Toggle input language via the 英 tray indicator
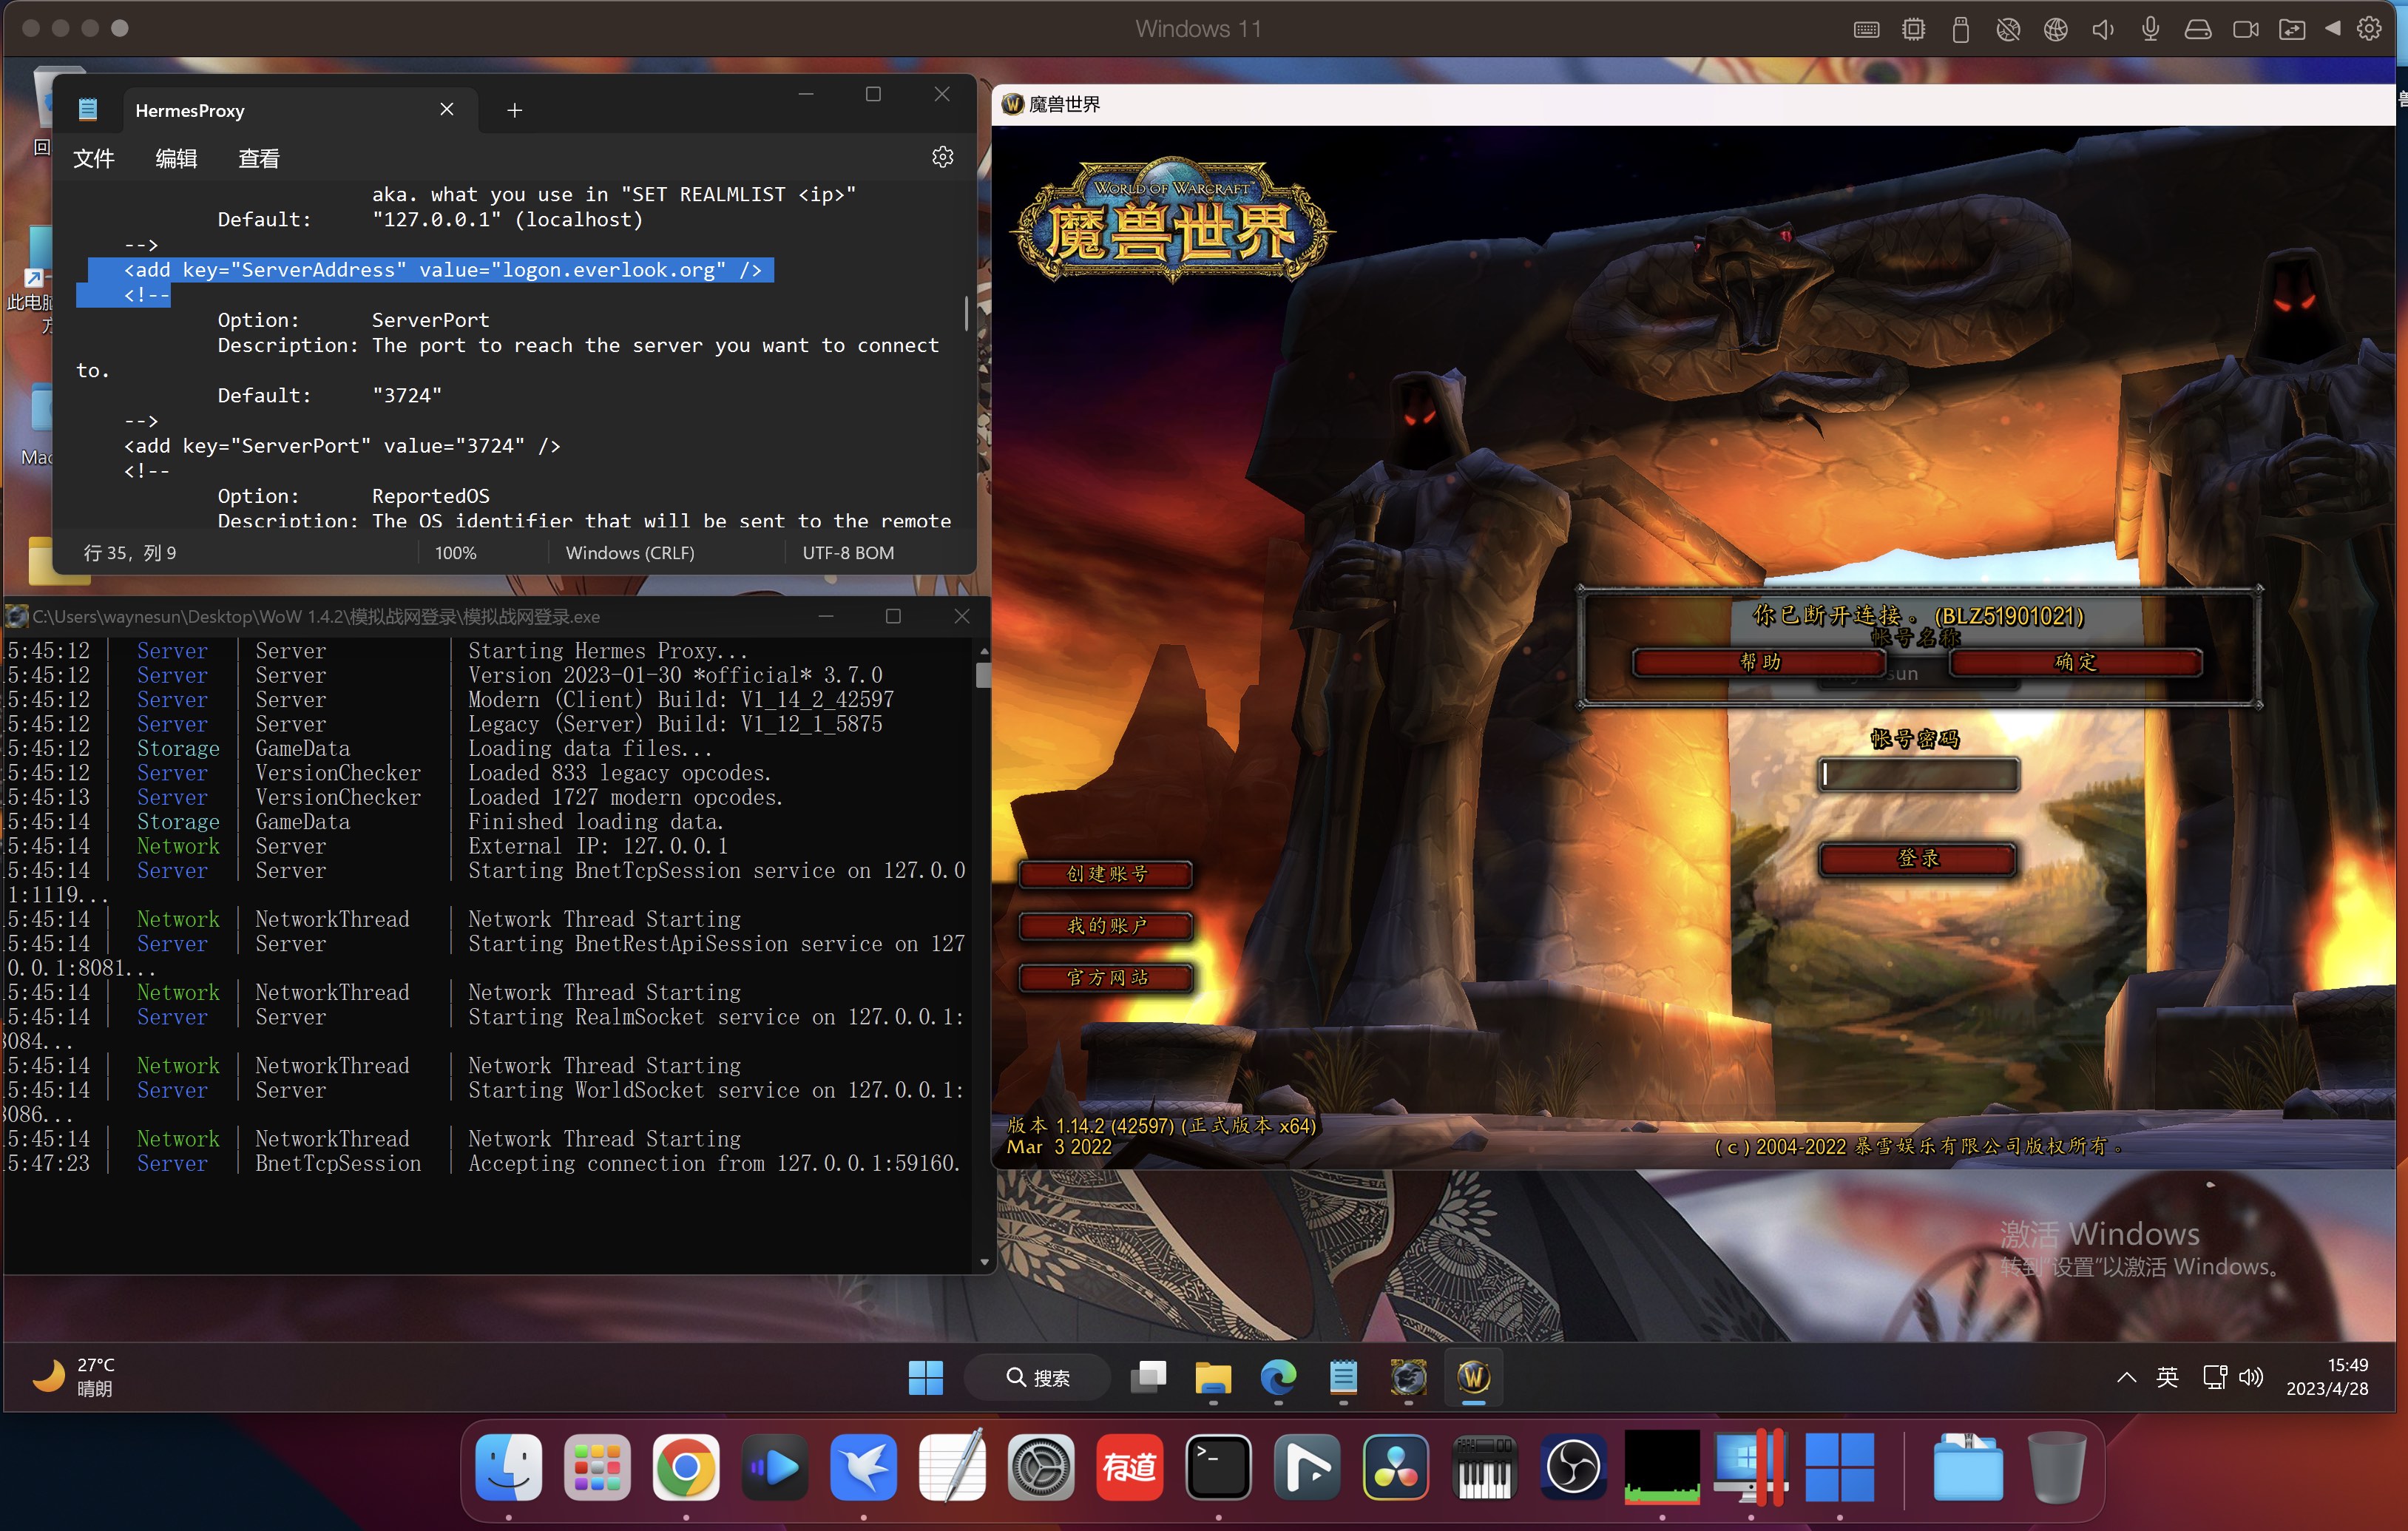This screenshot has width=2408, height=1531. 2167,1377
